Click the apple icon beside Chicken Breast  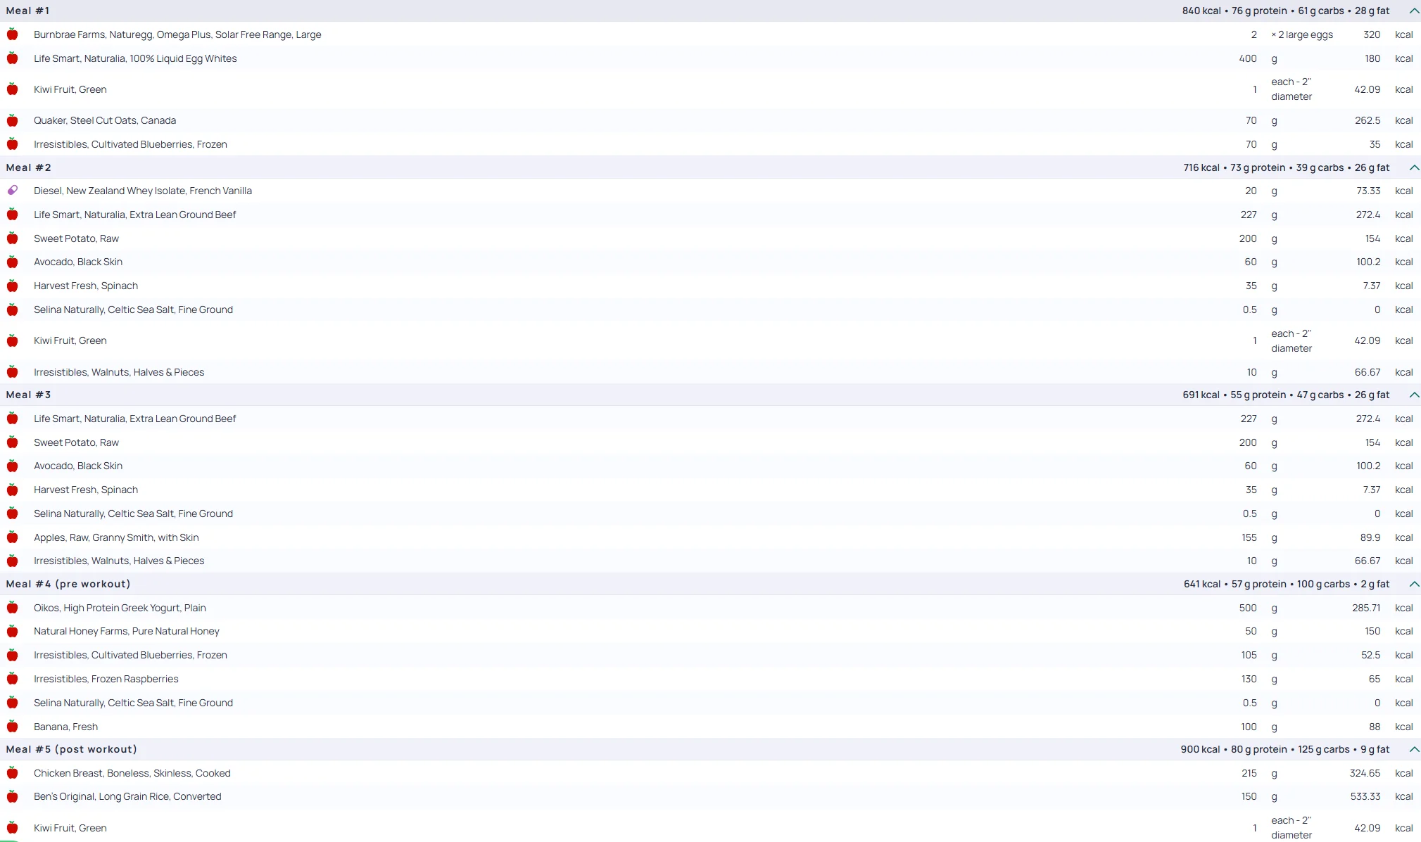pos(13,773)
